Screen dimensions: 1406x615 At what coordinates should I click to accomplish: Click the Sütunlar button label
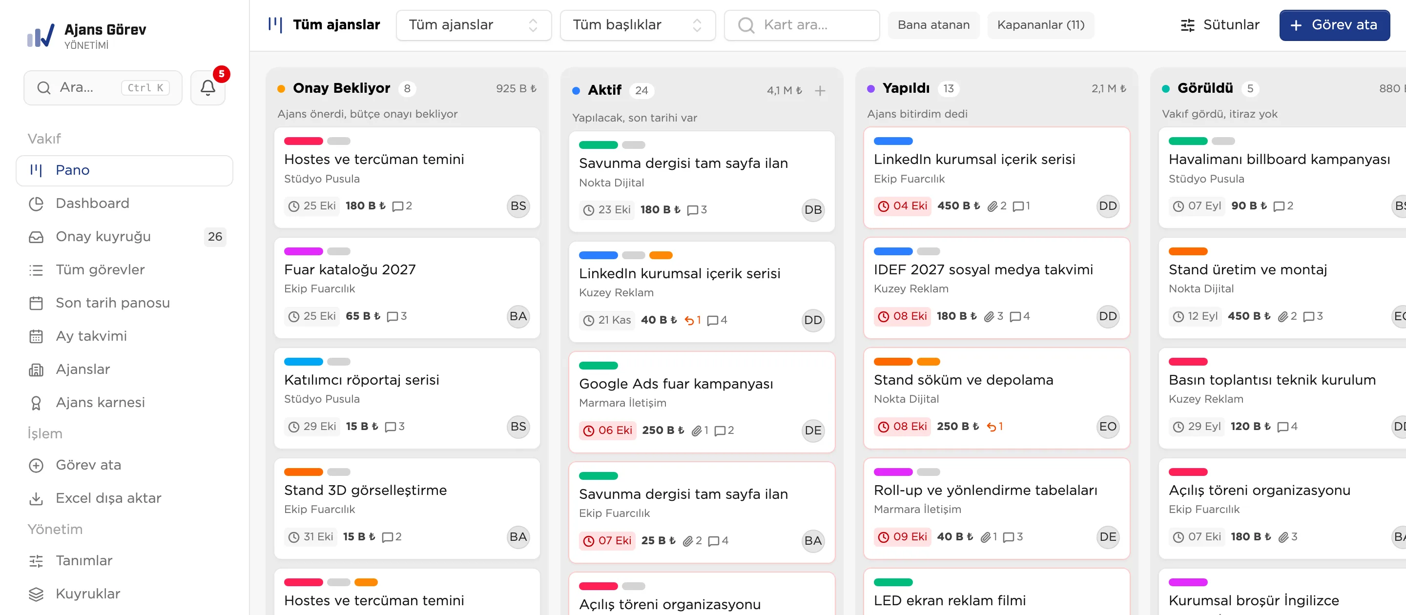coord(1231,25)
